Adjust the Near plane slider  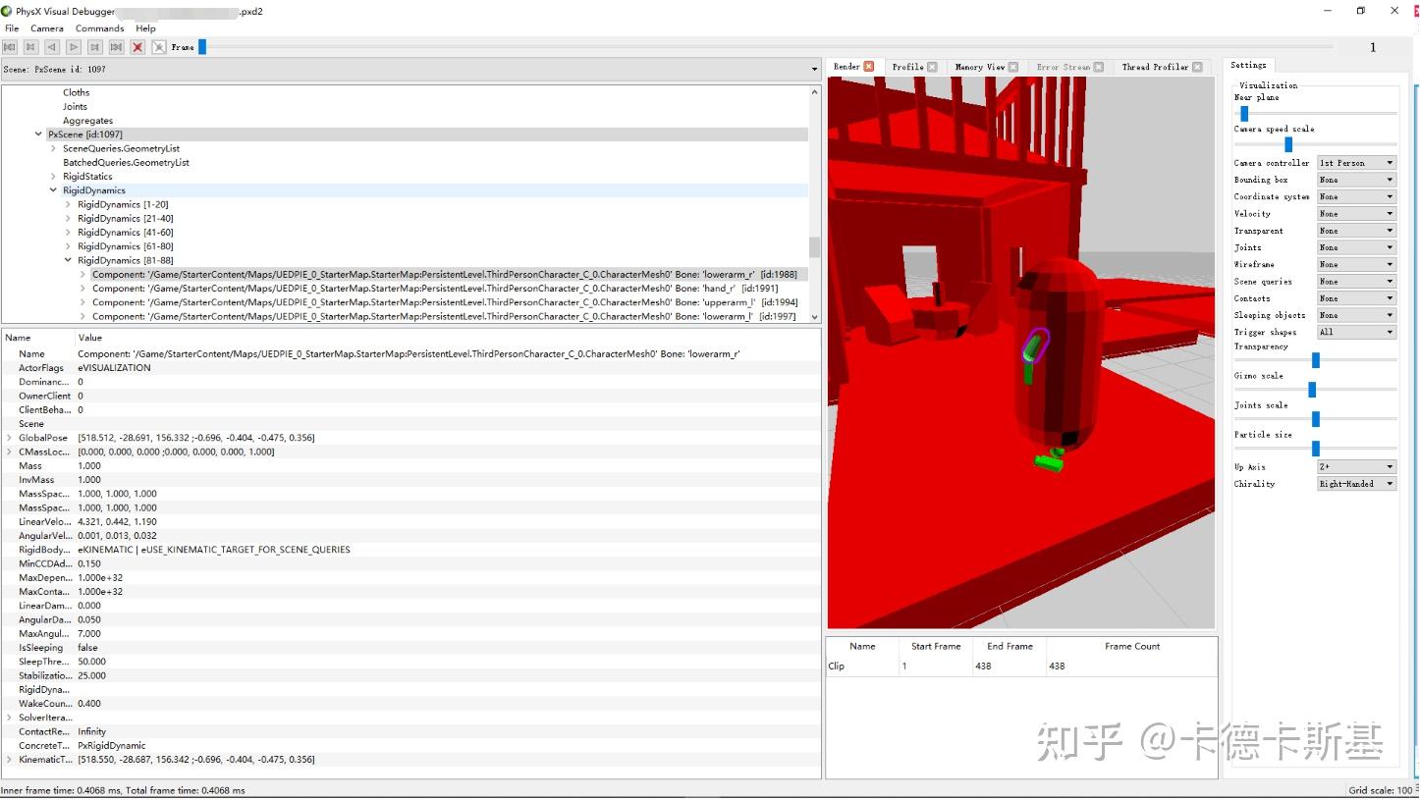pyautogui.click(x=1243, y=113)
